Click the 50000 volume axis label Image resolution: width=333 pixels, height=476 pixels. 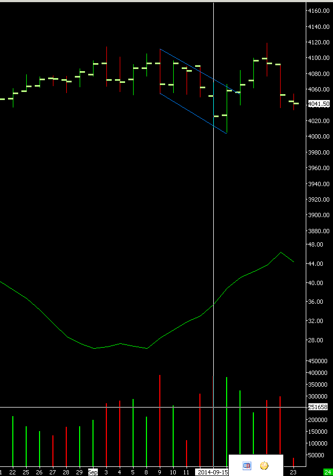point(316,455)
